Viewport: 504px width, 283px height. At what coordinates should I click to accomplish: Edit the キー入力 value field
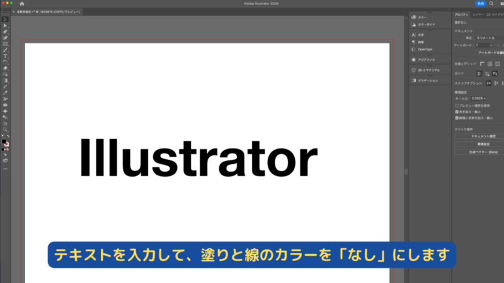[x=479, y=99]
